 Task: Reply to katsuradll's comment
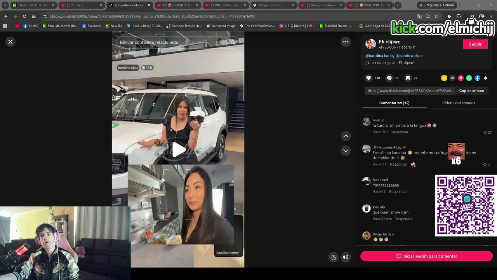click(398, 192)
